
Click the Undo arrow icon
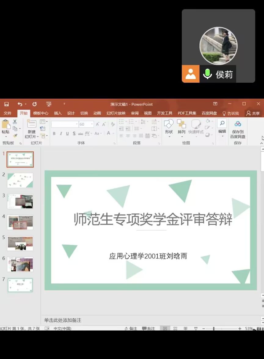point(20,104)
